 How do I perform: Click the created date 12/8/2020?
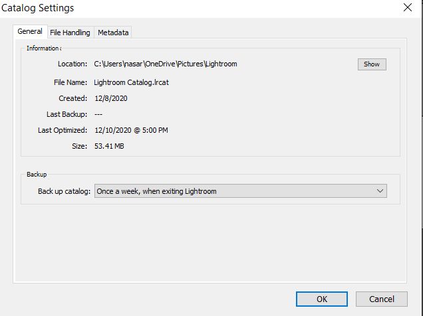tap(111, 98)
